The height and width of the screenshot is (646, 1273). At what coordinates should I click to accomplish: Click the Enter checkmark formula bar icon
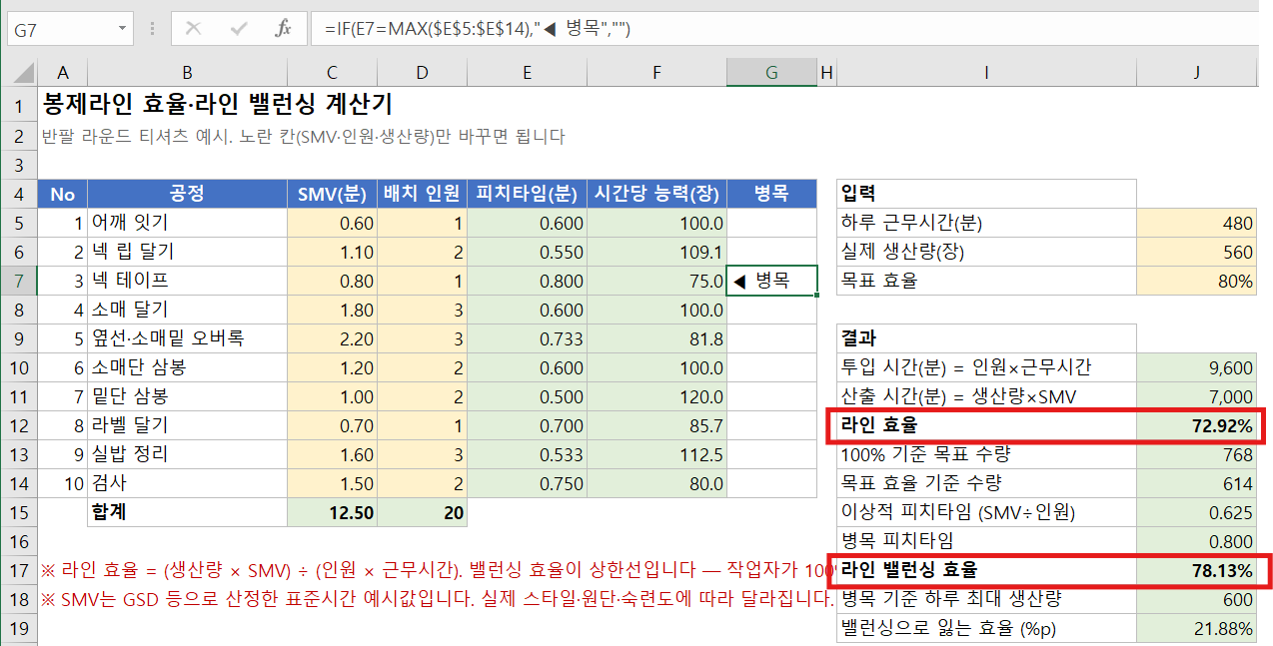[238, 29]
